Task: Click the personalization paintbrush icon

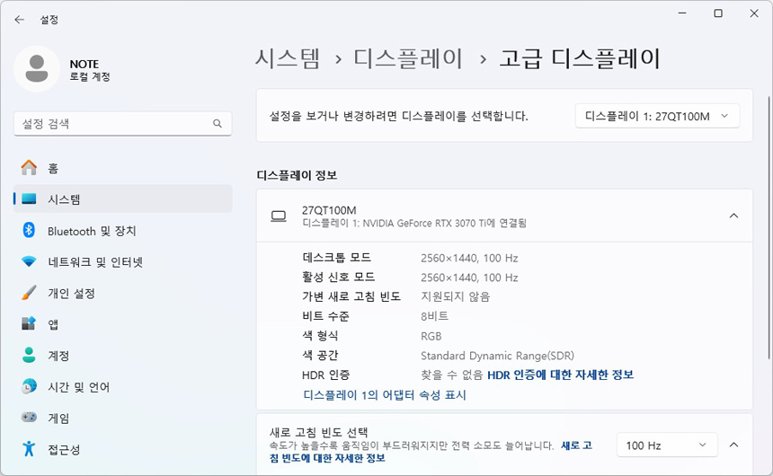Action: (x=29, y=293)
